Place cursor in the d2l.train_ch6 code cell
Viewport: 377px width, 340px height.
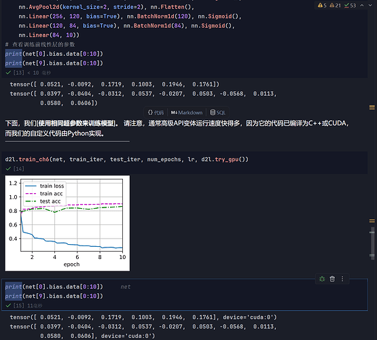click(x=184, y=159)
